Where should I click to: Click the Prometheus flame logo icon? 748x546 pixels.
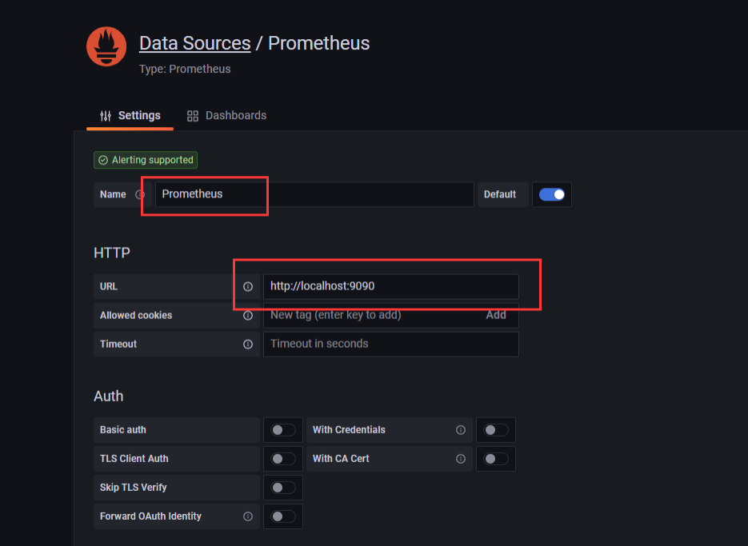pyautogui.click(x=106, y=46)
